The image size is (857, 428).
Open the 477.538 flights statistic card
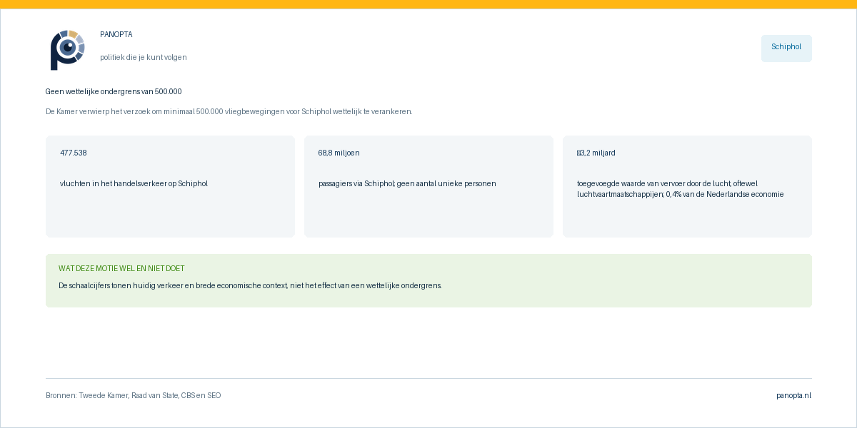pyautogui.click(x=170, y=186)
